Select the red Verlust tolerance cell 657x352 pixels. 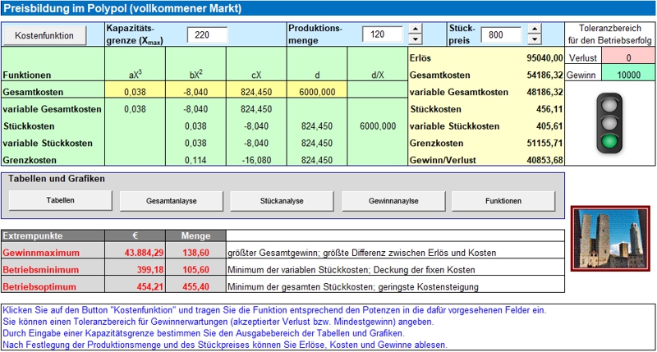tap(627, 58)
